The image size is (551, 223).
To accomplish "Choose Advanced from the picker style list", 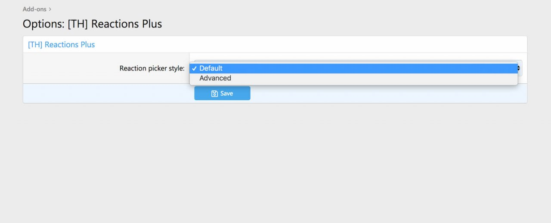I will 215,78.
